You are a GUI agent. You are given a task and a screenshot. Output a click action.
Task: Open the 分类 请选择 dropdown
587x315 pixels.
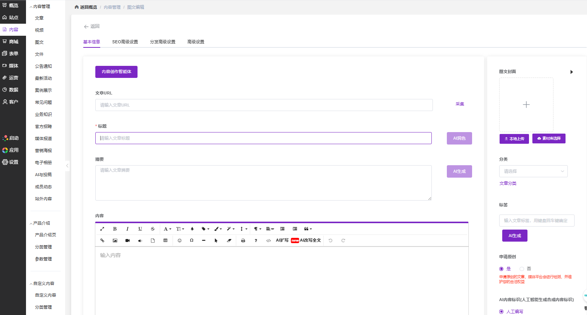click(x=533, y=171)
